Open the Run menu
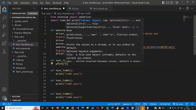This screenshot has width=196, height=110. tap(48, 3)
